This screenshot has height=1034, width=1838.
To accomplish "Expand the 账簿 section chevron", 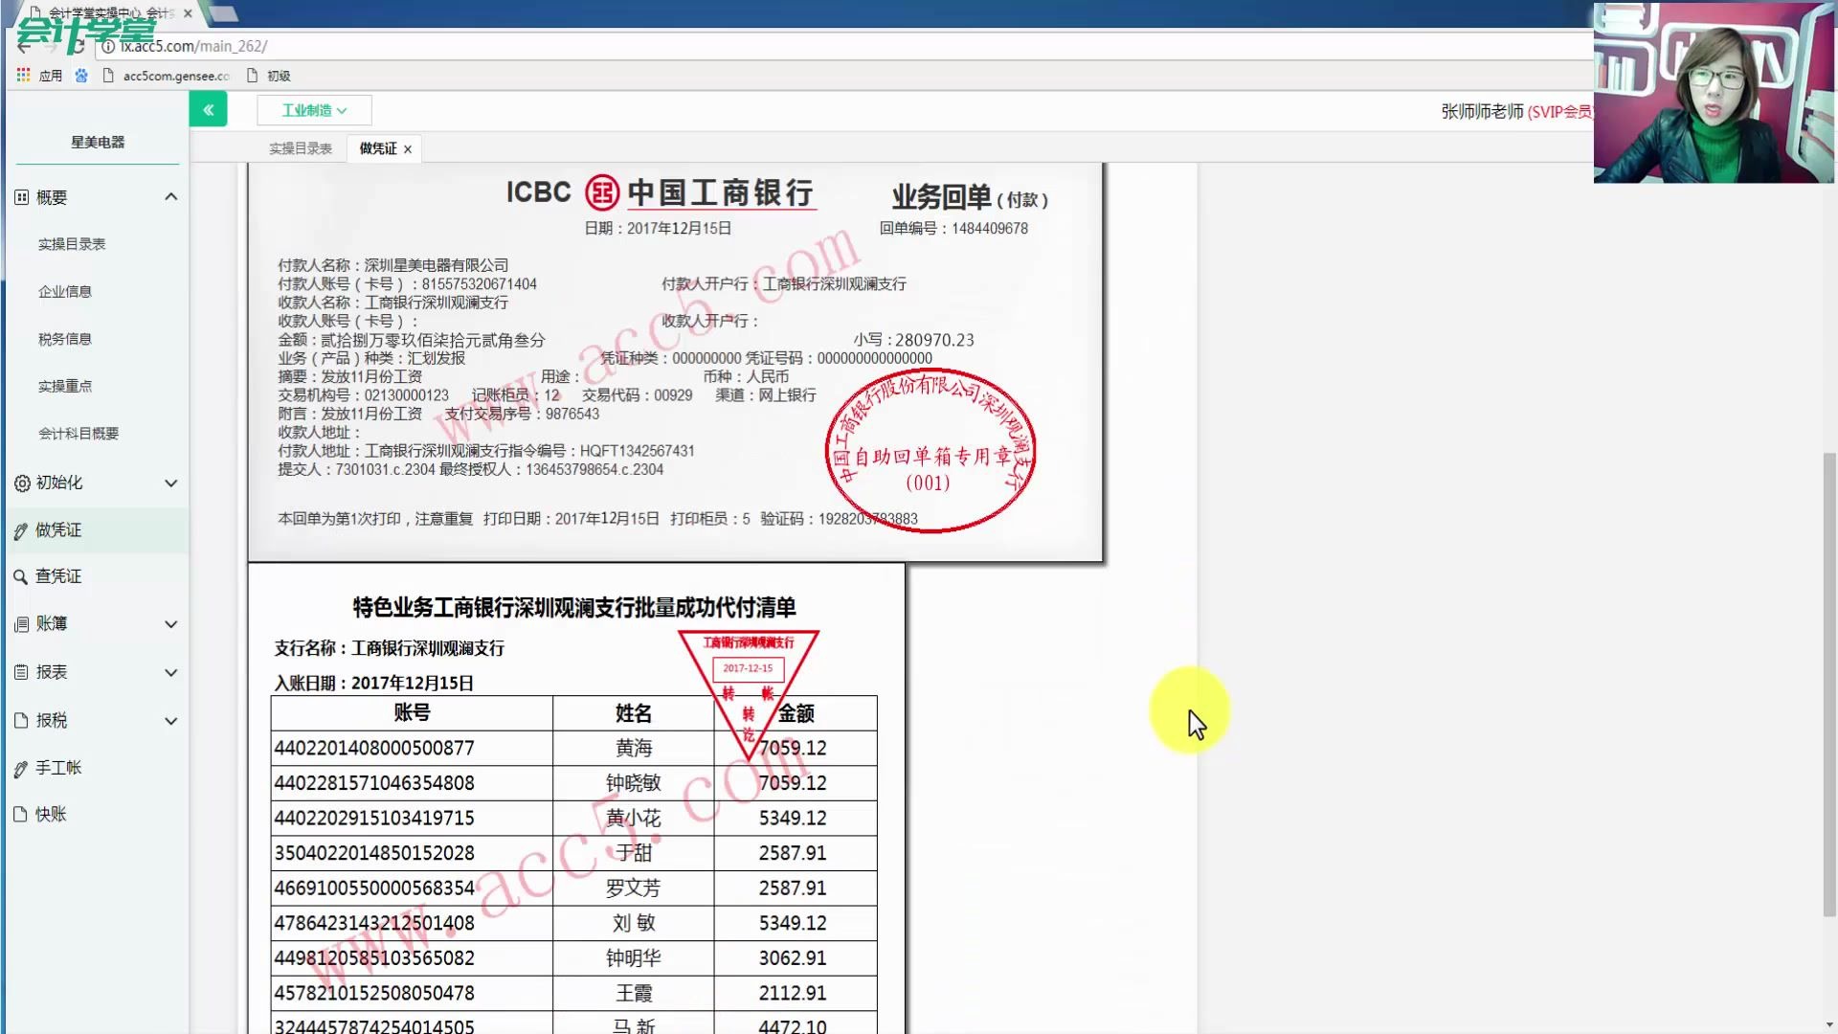I will coord(171,624).
